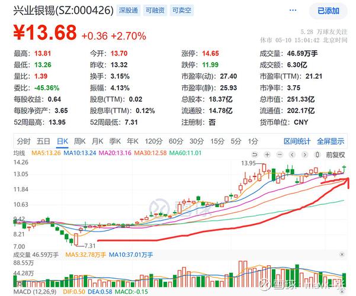This screenshot has height=296, width=356.
Task: Zoom in chart with plus icon
Action: 267,155
